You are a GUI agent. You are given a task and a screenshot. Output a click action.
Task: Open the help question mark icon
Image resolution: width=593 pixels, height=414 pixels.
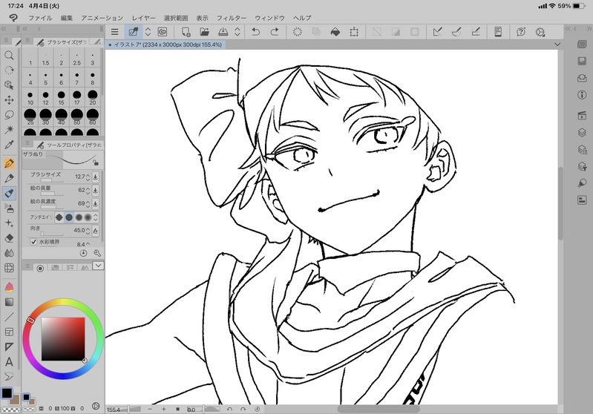pyautogui.click(x=521, y=32)
